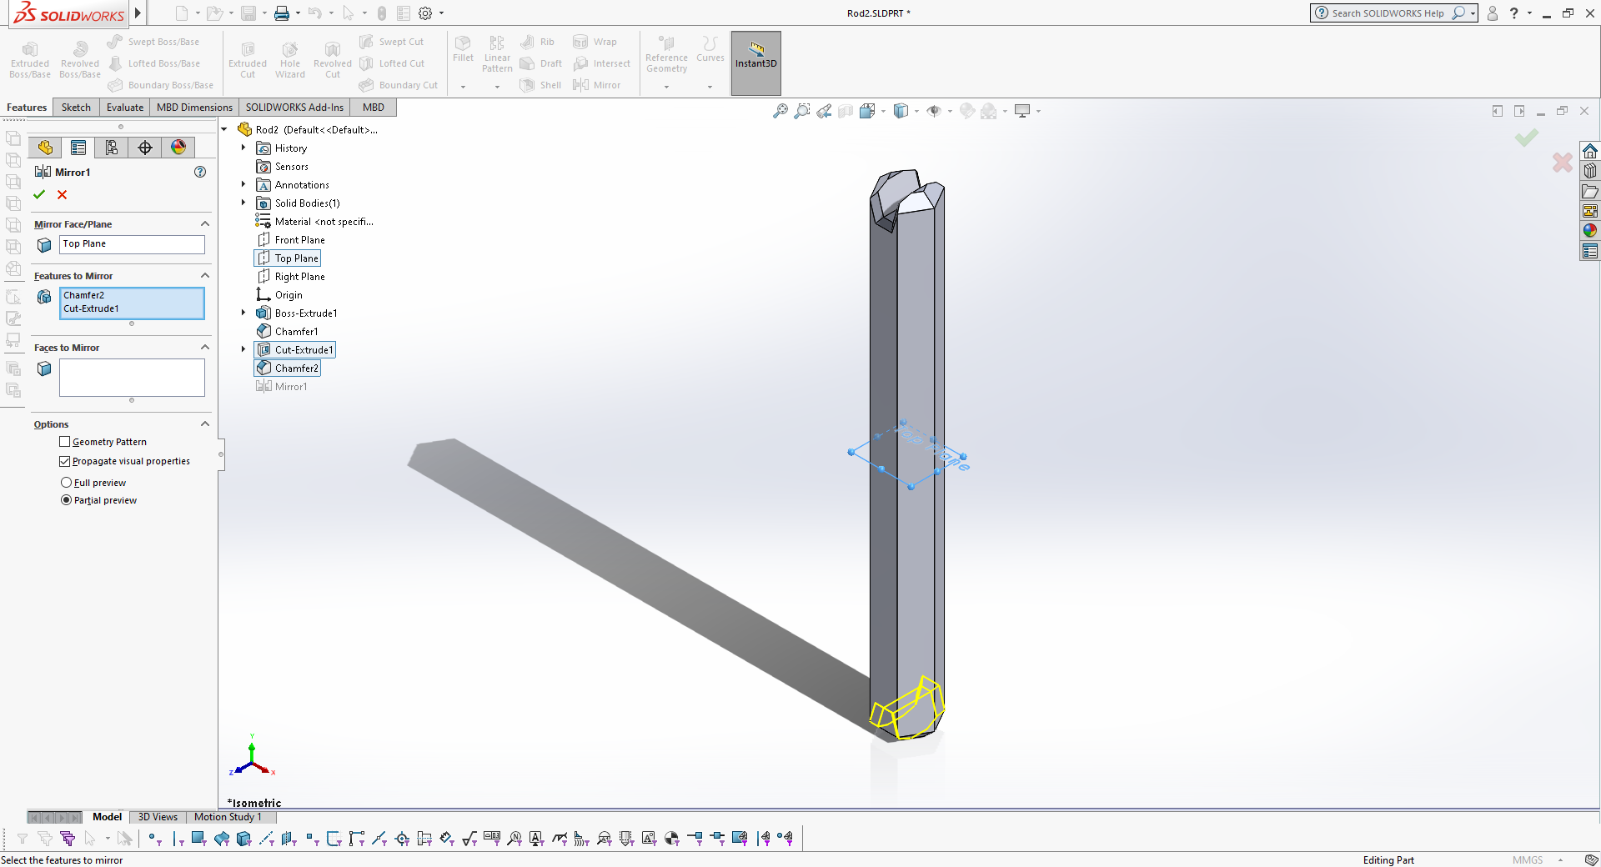Screen dimensions: 1601x867
Task: Click the Extruded Cut ribbon tool
Action: click(x=248, y=59)
